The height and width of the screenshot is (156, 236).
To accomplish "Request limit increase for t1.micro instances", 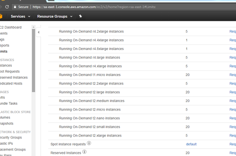I will (x=233, y=75).
